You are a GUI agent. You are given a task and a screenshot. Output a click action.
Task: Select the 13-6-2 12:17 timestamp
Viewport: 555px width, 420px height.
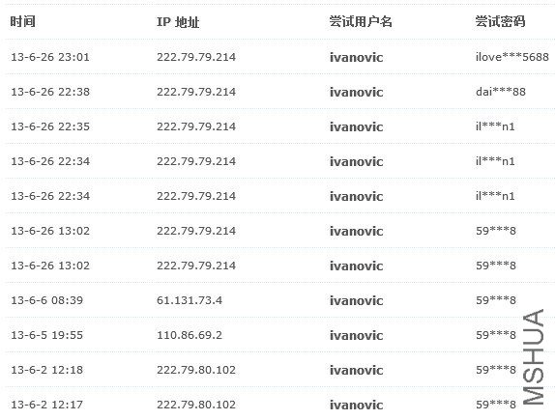47,405
